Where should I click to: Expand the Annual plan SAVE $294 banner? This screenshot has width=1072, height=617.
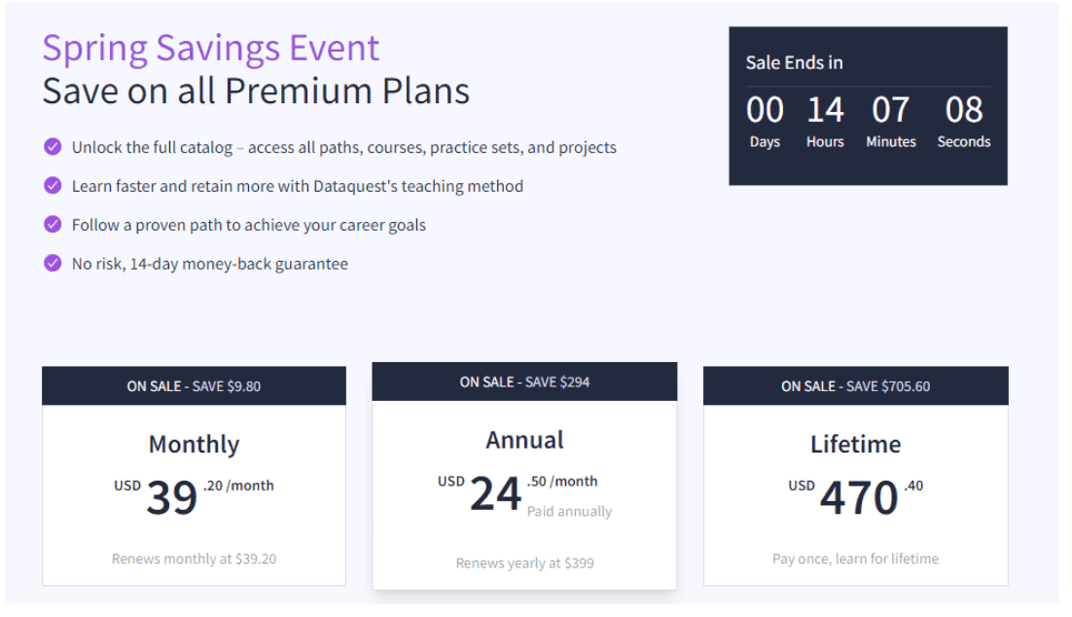point(524,381)
